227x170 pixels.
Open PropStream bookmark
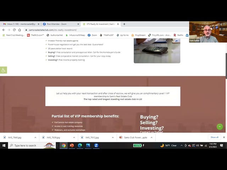click(138, 35)
